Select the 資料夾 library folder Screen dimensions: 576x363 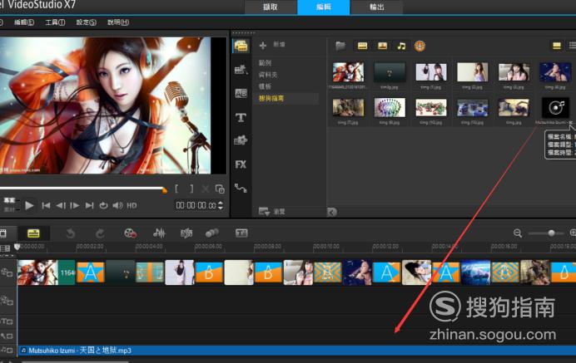click(x=268, y=75)
